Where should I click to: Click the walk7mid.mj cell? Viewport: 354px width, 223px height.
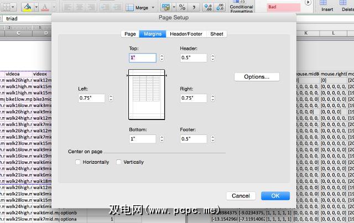tap(46, 219)
